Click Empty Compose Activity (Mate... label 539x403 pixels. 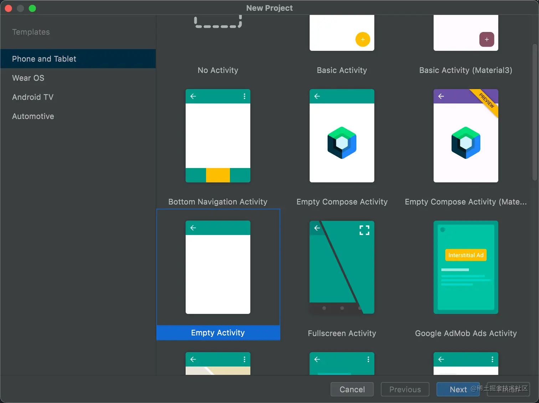coord(466,202)
